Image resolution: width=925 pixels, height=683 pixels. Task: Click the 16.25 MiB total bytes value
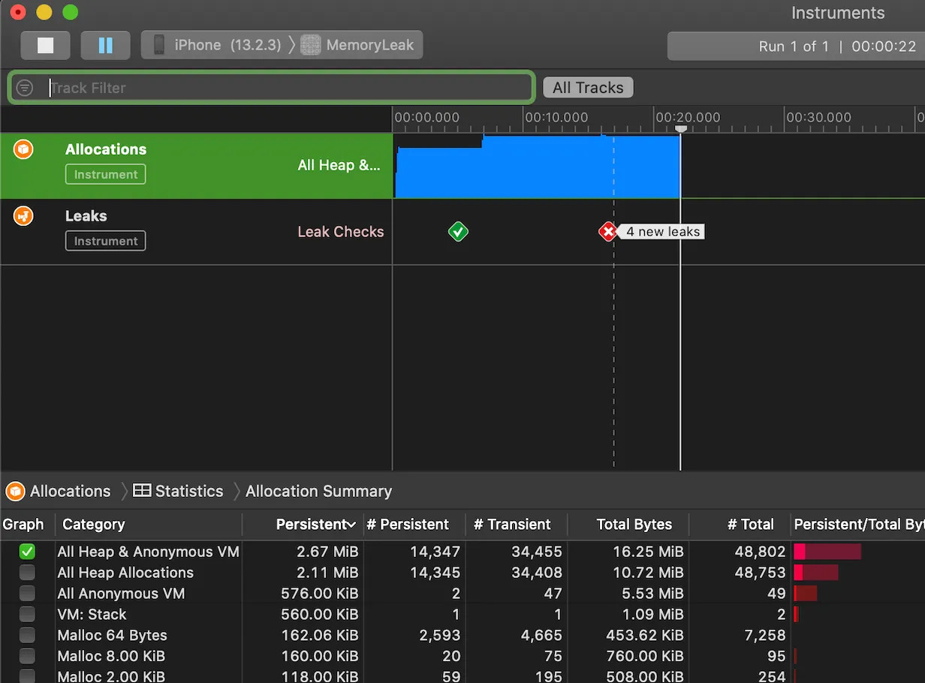[x=648, y=552]
